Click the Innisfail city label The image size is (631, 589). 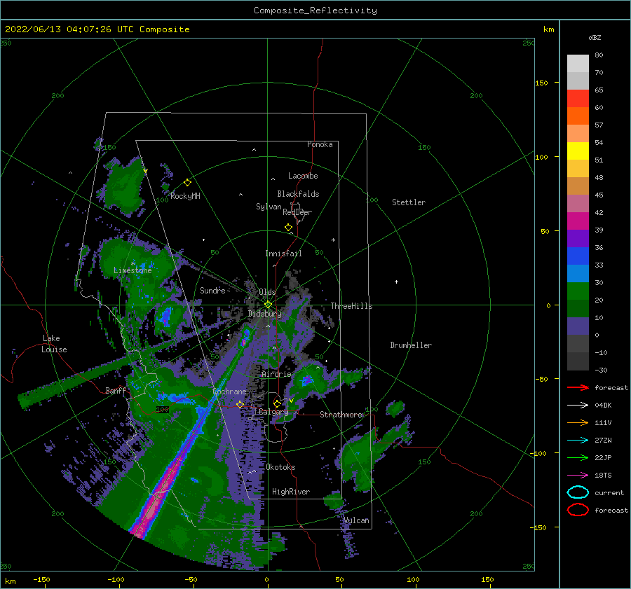tap(283, 254)
